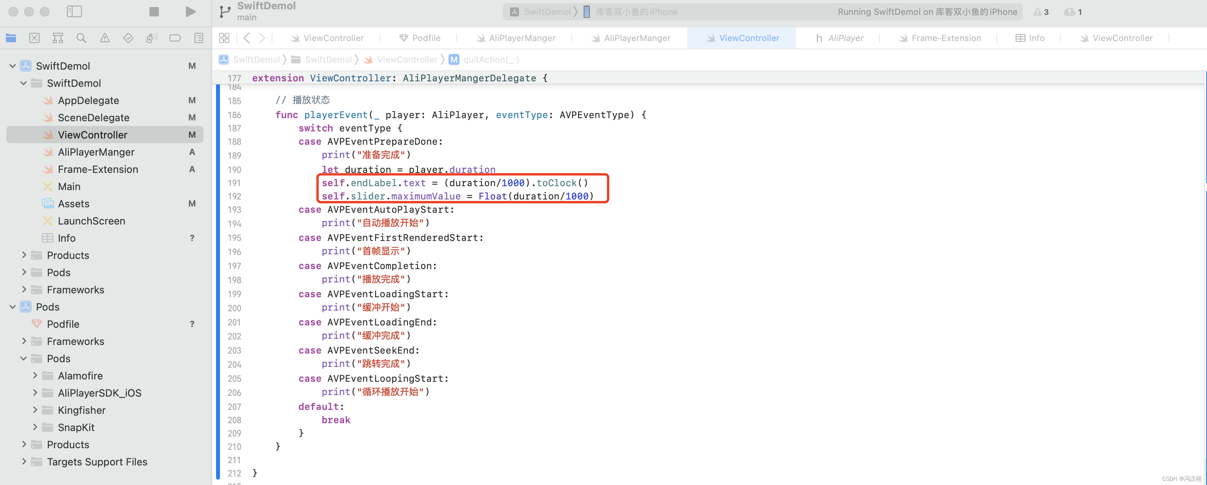Select ViewController in the breadcrumb

coord(400,59)
